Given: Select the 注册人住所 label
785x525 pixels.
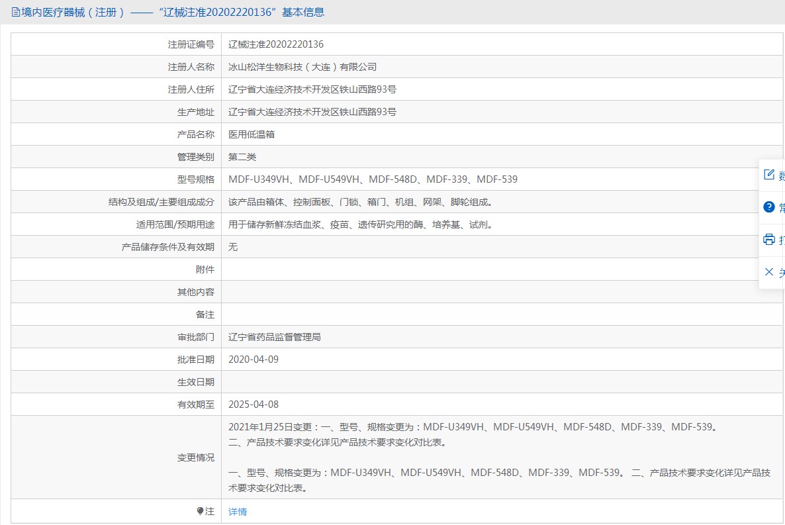Looking at the screenshot, I should [x=191, y=89].
